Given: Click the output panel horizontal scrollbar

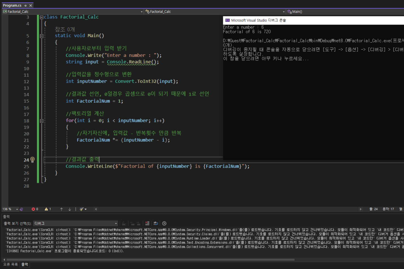Looking at the screenshot, I should [151, 259].
